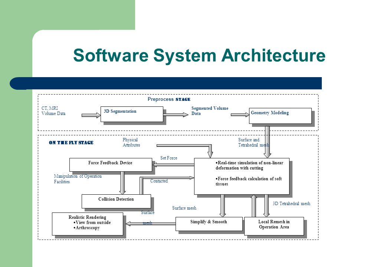The width and height of the screenshot is (386, 267).
Task: Click the Real-time simulation bullet text
Action: pos(249,165)
